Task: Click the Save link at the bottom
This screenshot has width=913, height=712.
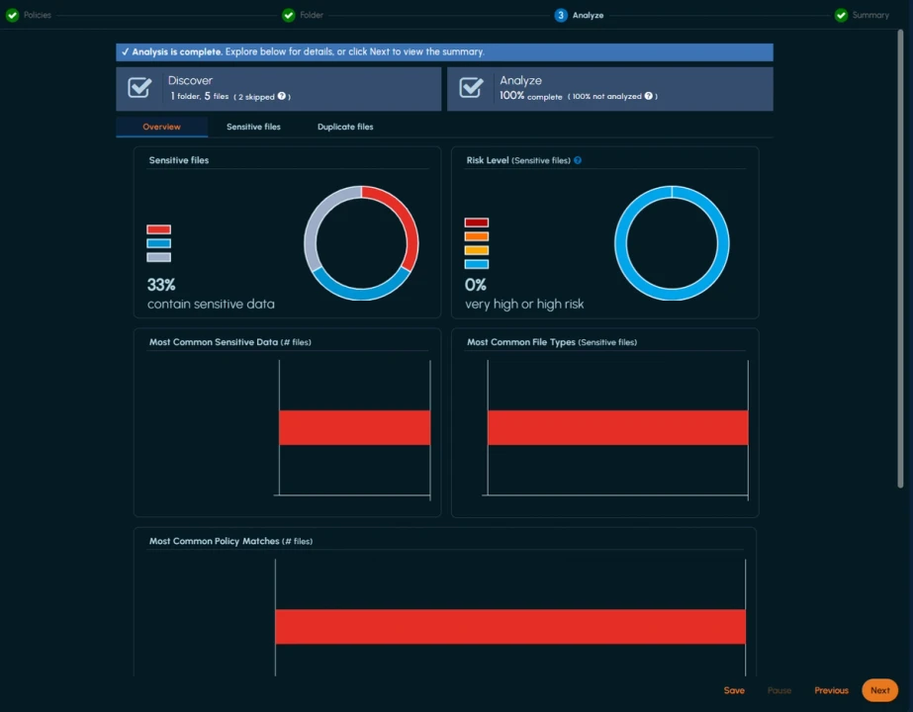Action: click(x=734, y=690)
